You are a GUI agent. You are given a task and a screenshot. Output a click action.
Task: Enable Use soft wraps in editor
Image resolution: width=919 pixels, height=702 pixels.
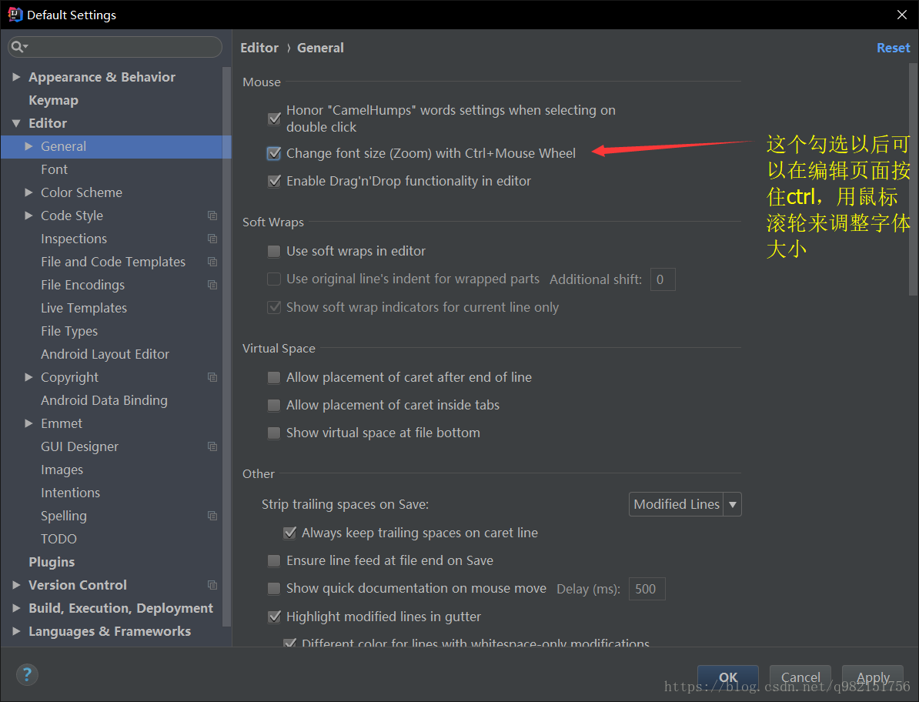click(274, 252)
